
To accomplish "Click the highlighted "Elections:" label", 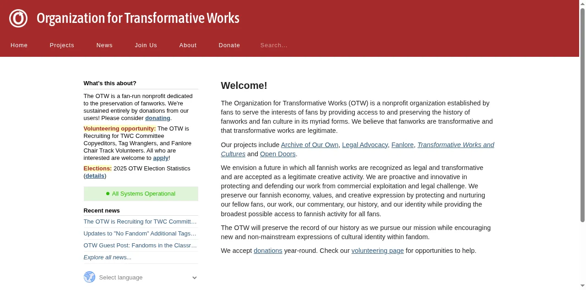I will tap(98, 169).
